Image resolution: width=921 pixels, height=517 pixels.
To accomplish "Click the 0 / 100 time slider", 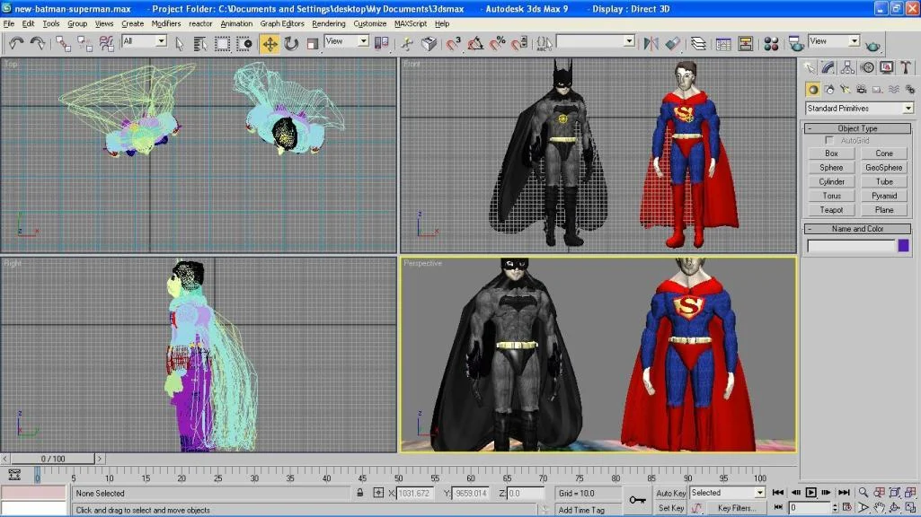I will click(53, 459).
